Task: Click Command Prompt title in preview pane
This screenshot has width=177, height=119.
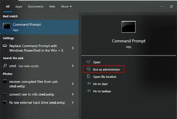Action: [128, 41]
